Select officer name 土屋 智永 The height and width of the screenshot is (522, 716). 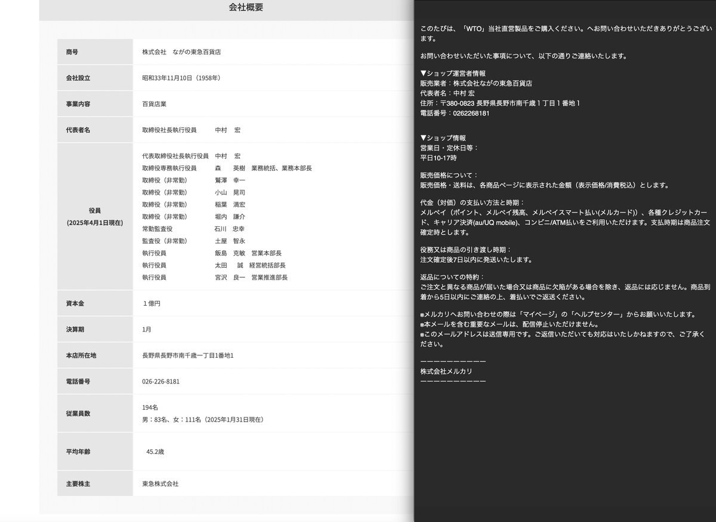[230, 241]
